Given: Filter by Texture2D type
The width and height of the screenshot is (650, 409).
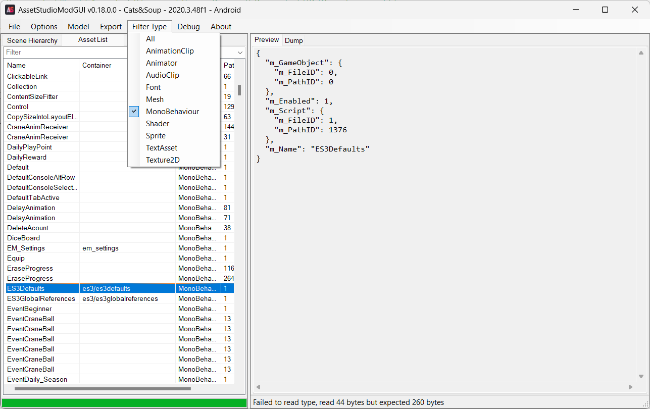Looking at the screenshot, I should click(174, 160).
